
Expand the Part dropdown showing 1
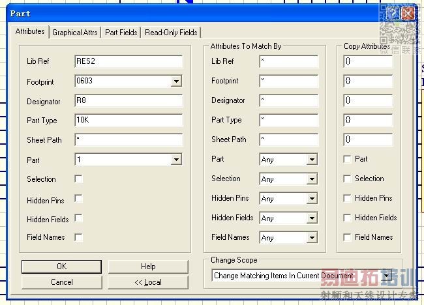point(176,160)
